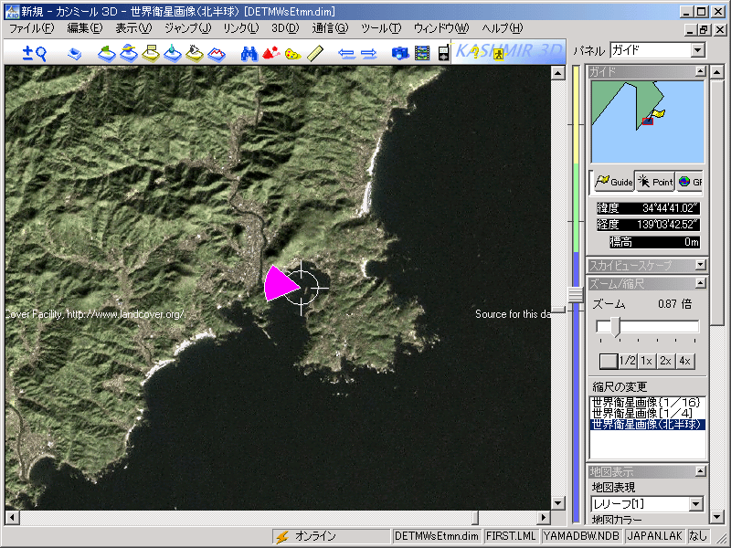Click the red mountains icon in toolbar
This screenshot has width=731, height=548.
pos(271,53)
